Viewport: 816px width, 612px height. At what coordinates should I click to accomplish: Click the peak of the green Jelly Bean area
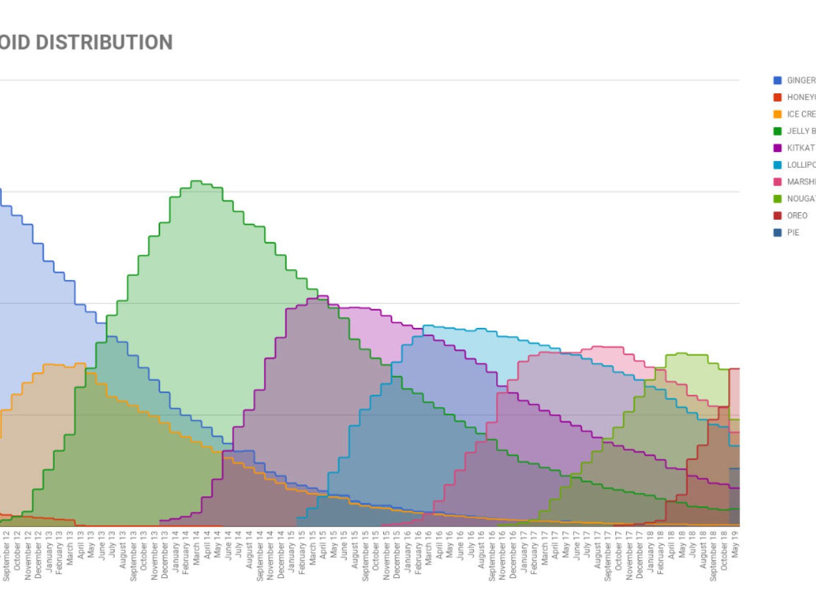[x=196, y=182]
